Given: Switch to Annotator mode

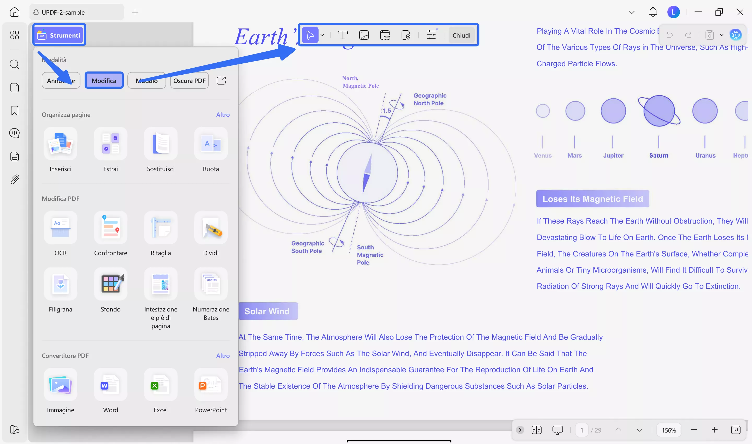Looking at the screenshot, I should 61,80.
